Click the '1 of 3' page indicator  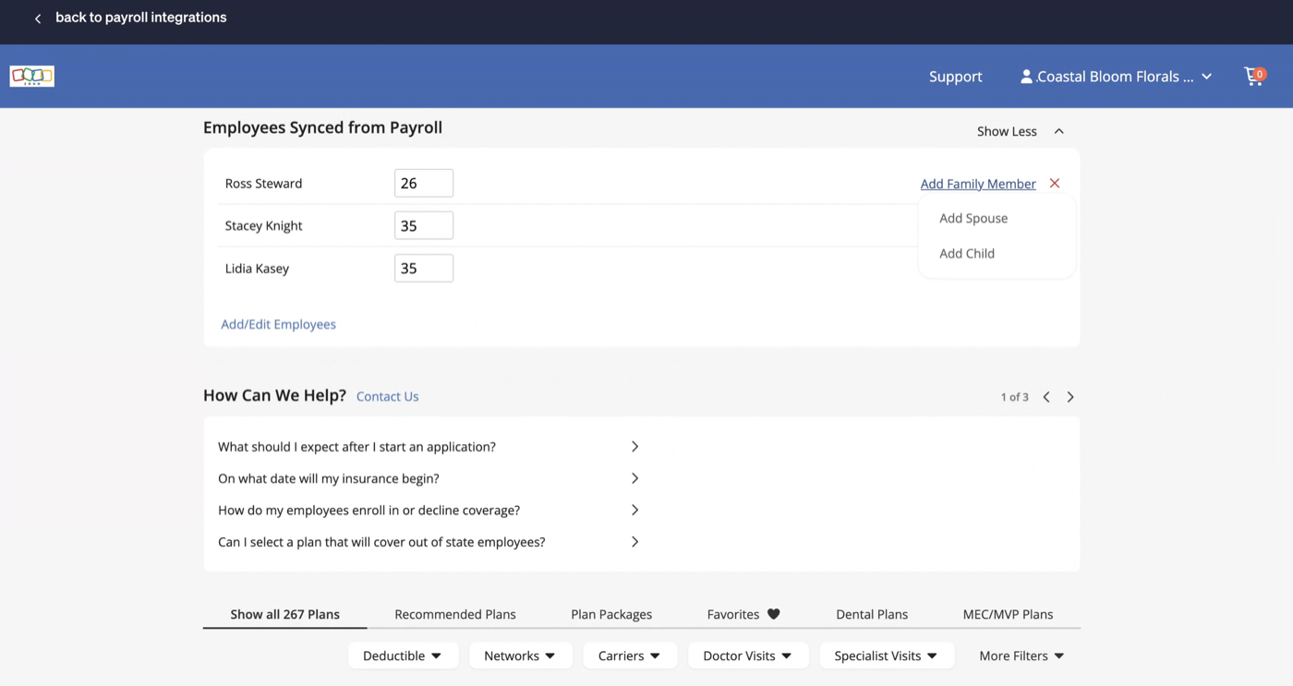[1014, 397]
